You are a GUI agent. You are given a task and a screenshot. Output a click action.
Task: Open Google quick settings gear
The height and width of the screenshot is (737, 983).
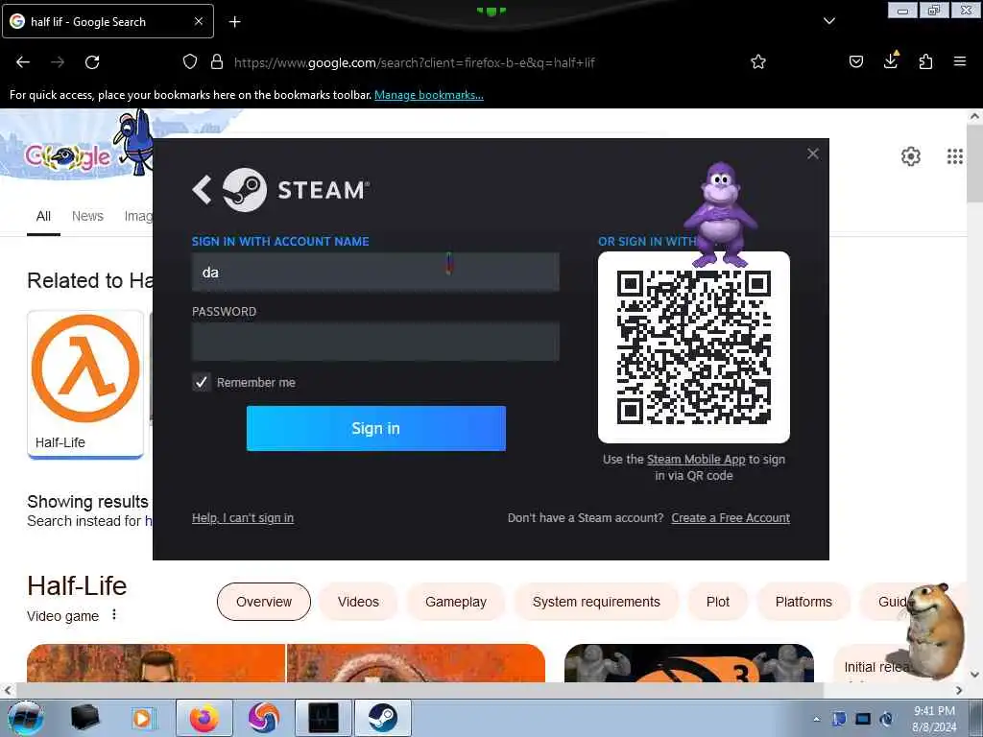point(910,156)
